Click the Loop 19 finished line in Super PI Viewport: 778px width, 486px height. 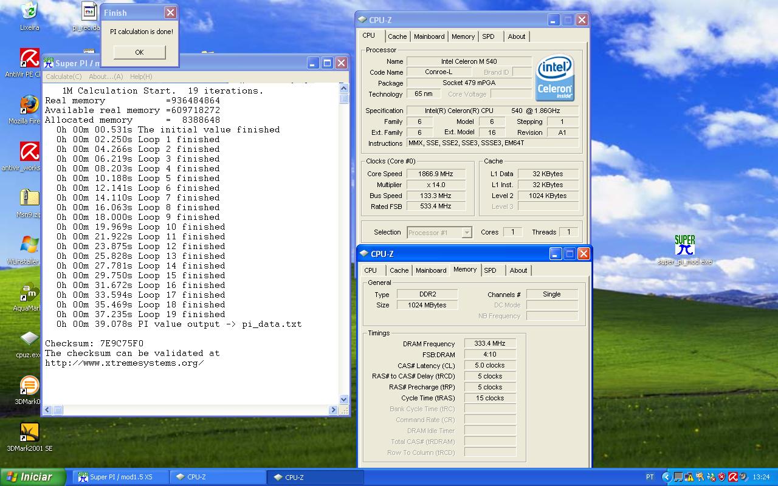pyautogui.click(x=141, y=314)
